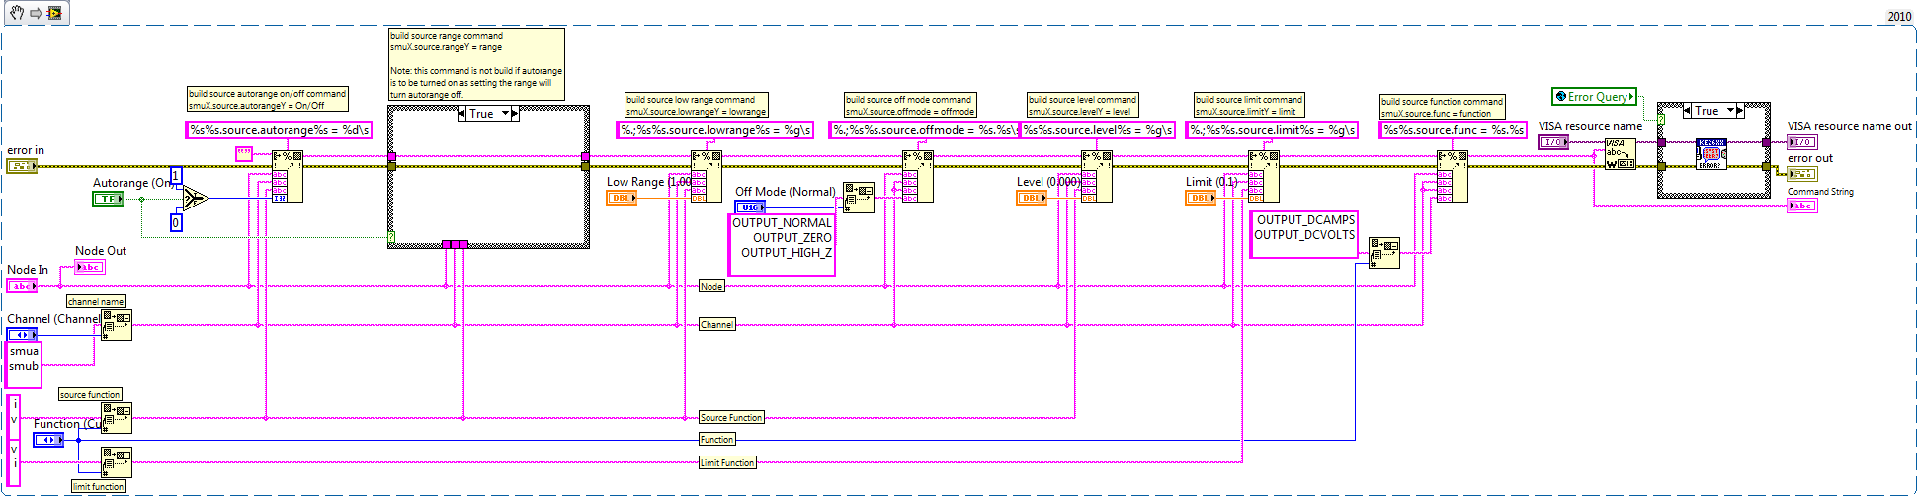Click the Error Query global variable
1918x497 pixels.
[1594, 96]
